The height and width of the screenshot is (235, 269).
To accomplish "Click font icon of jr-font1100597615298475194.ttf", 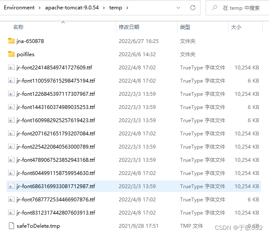I will click(11, 80).
